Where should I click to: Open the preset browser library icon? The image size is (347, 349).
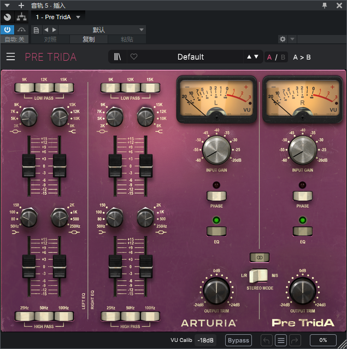117,57
